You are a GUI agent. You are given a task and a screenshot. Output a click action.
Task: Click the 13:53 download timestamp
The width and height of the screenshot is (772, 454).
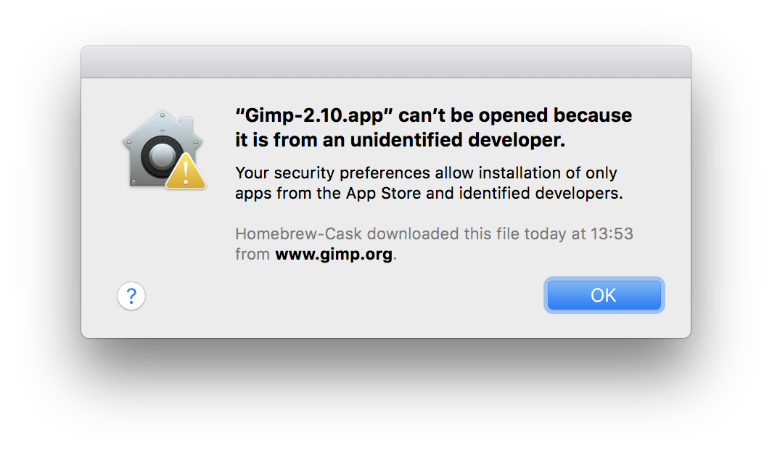click(x=612, y=234)
